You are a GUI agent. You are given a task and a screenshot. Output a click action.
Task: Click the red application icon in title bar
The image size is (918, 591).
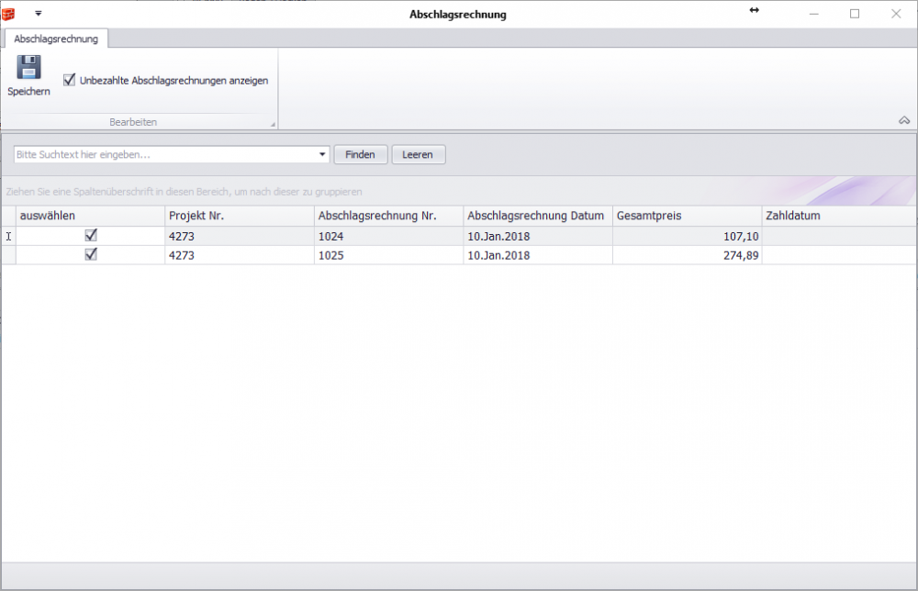pos(9,14)
